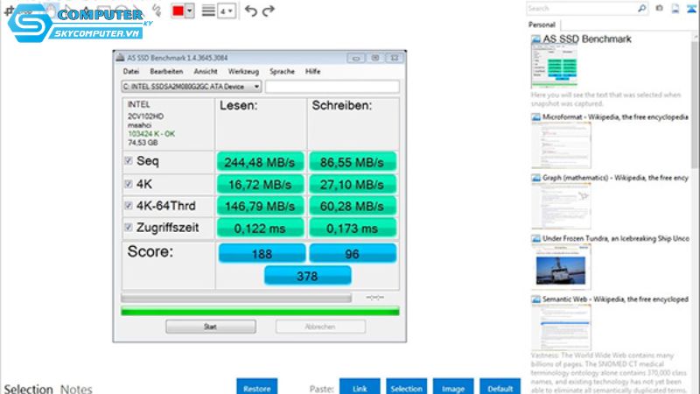
Task: Open the Datei menu
Action: coord(130,72)
